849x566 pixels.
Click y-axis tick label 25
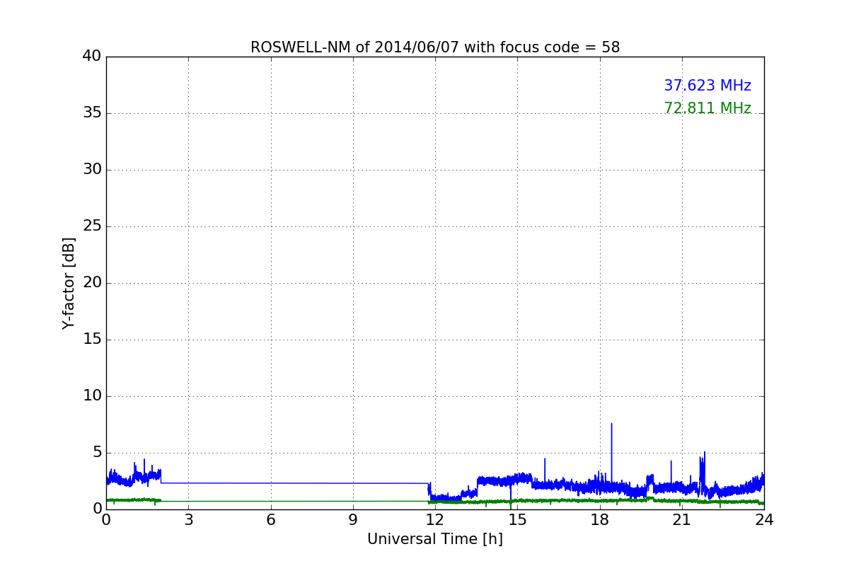[92, 226]
